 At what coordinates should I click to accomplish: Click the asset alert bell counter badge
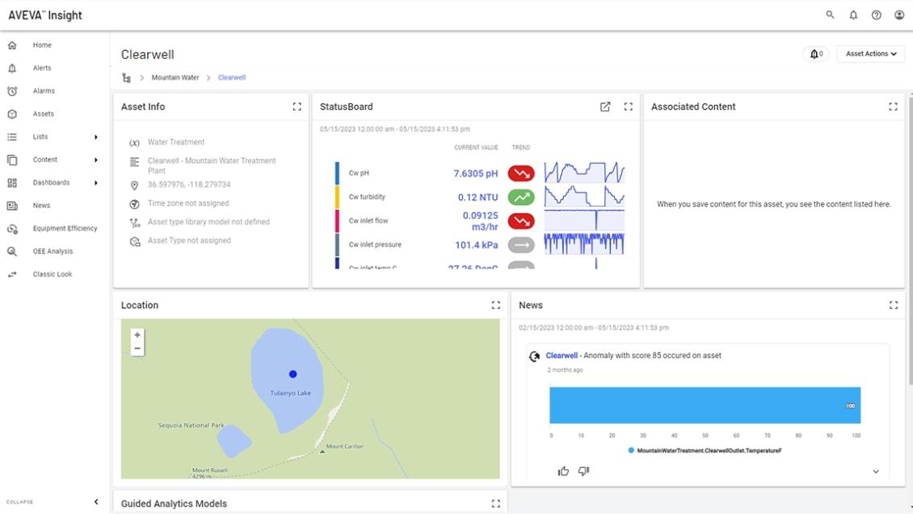tap(816, 54)
